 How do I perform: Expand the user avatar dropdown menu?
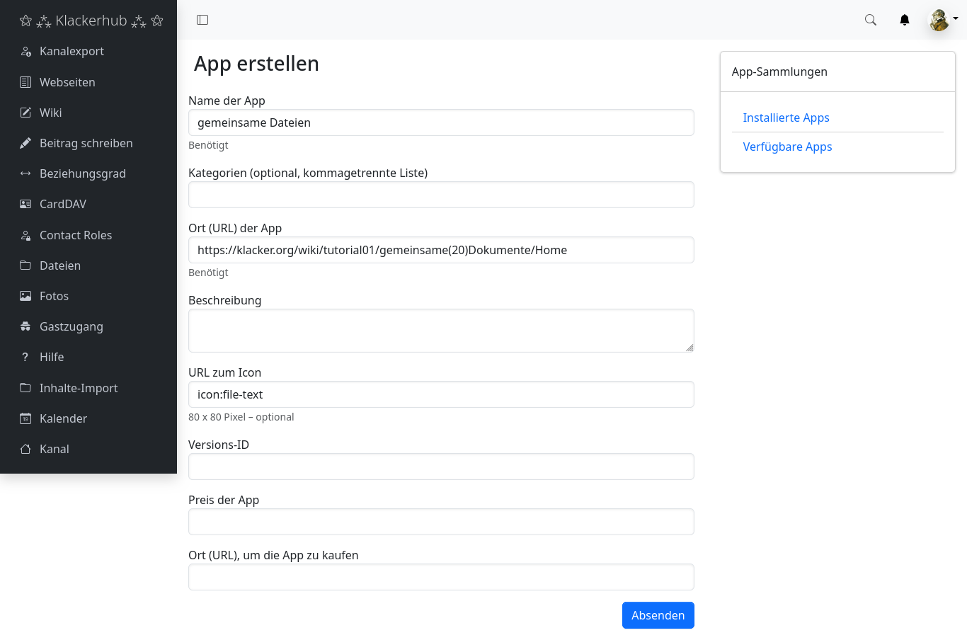pos(943,20)
